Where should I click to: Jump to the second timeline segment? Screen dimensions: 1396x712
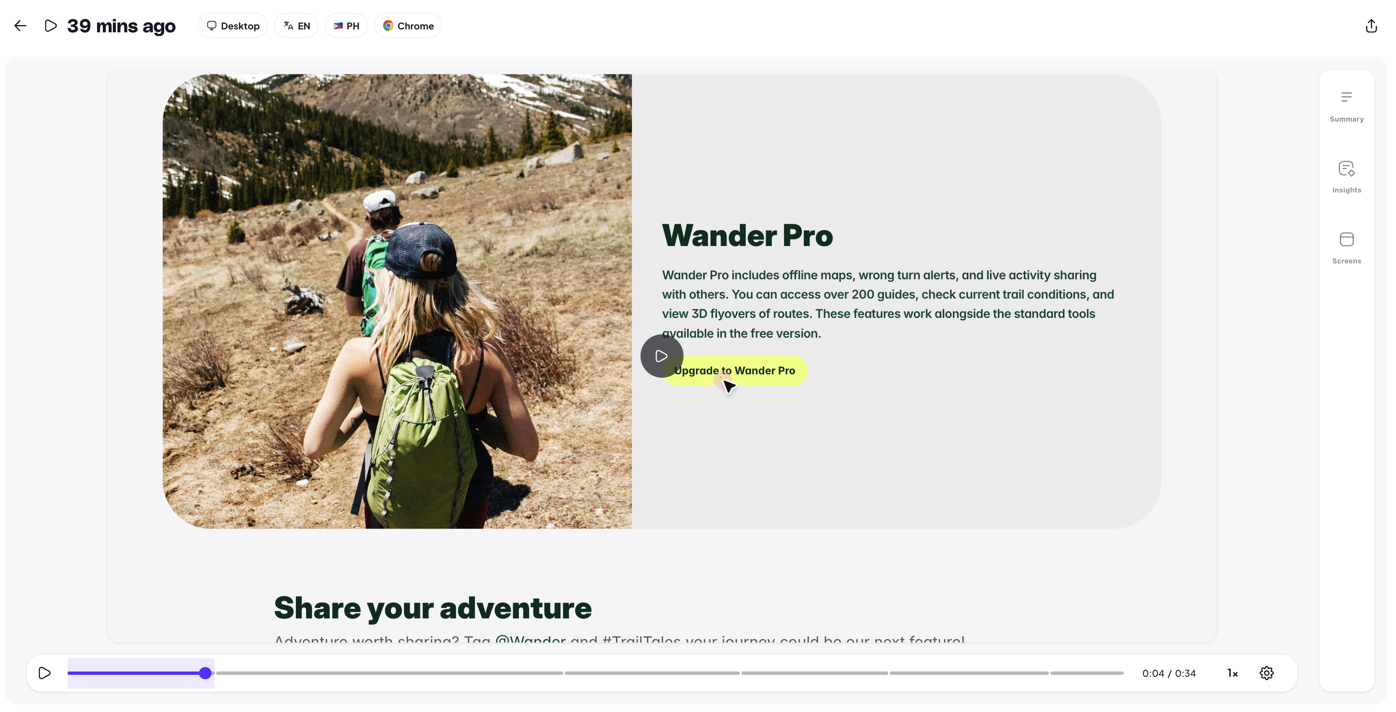pos(389,672)
